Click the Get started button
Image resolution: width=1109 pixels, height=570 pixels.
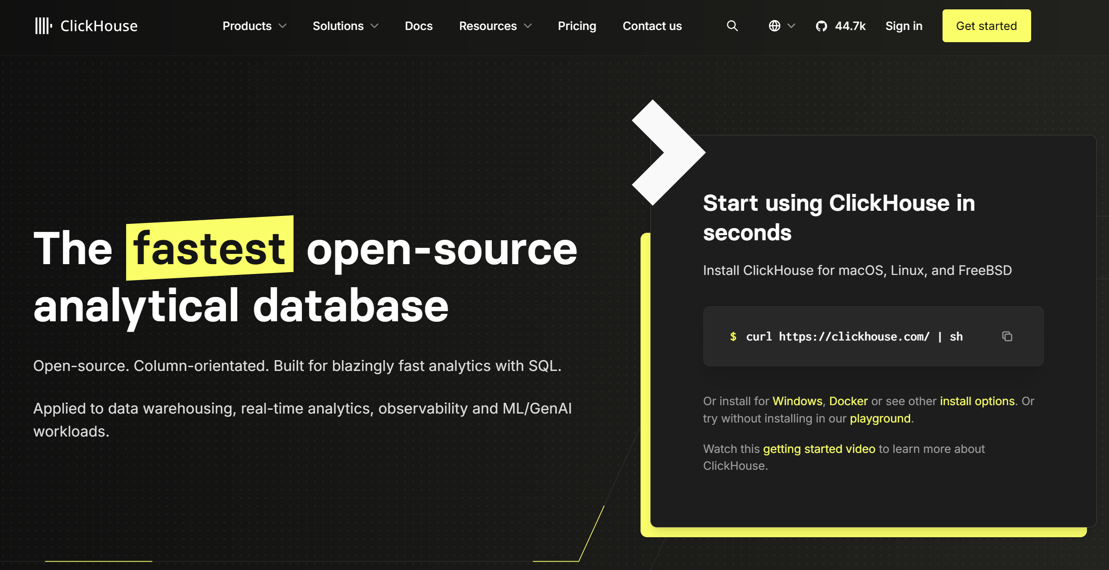coord(987,26)
